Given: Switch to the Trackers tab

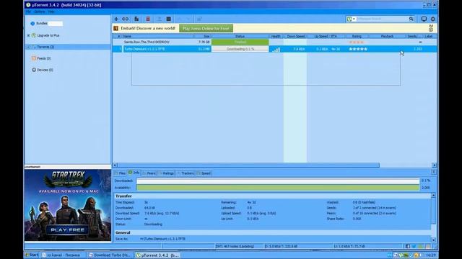Looking at the screenshot, I should [186, 173].
